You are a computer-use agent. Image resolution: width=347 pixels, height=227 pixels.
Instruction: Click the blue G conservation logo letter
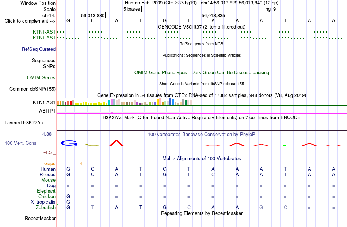[x=69, y=143]
